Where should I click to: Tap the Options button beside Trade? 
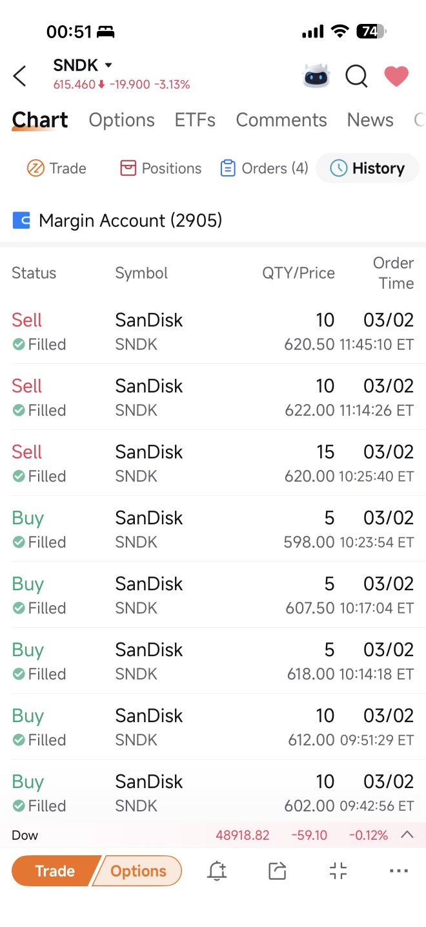coord(138,871)
